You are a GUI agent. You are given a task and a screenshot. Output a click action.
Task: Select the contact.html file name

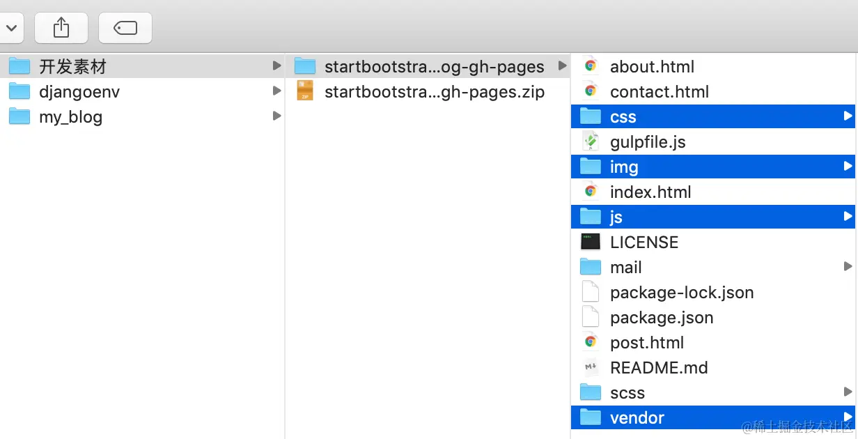coord(660,92)
